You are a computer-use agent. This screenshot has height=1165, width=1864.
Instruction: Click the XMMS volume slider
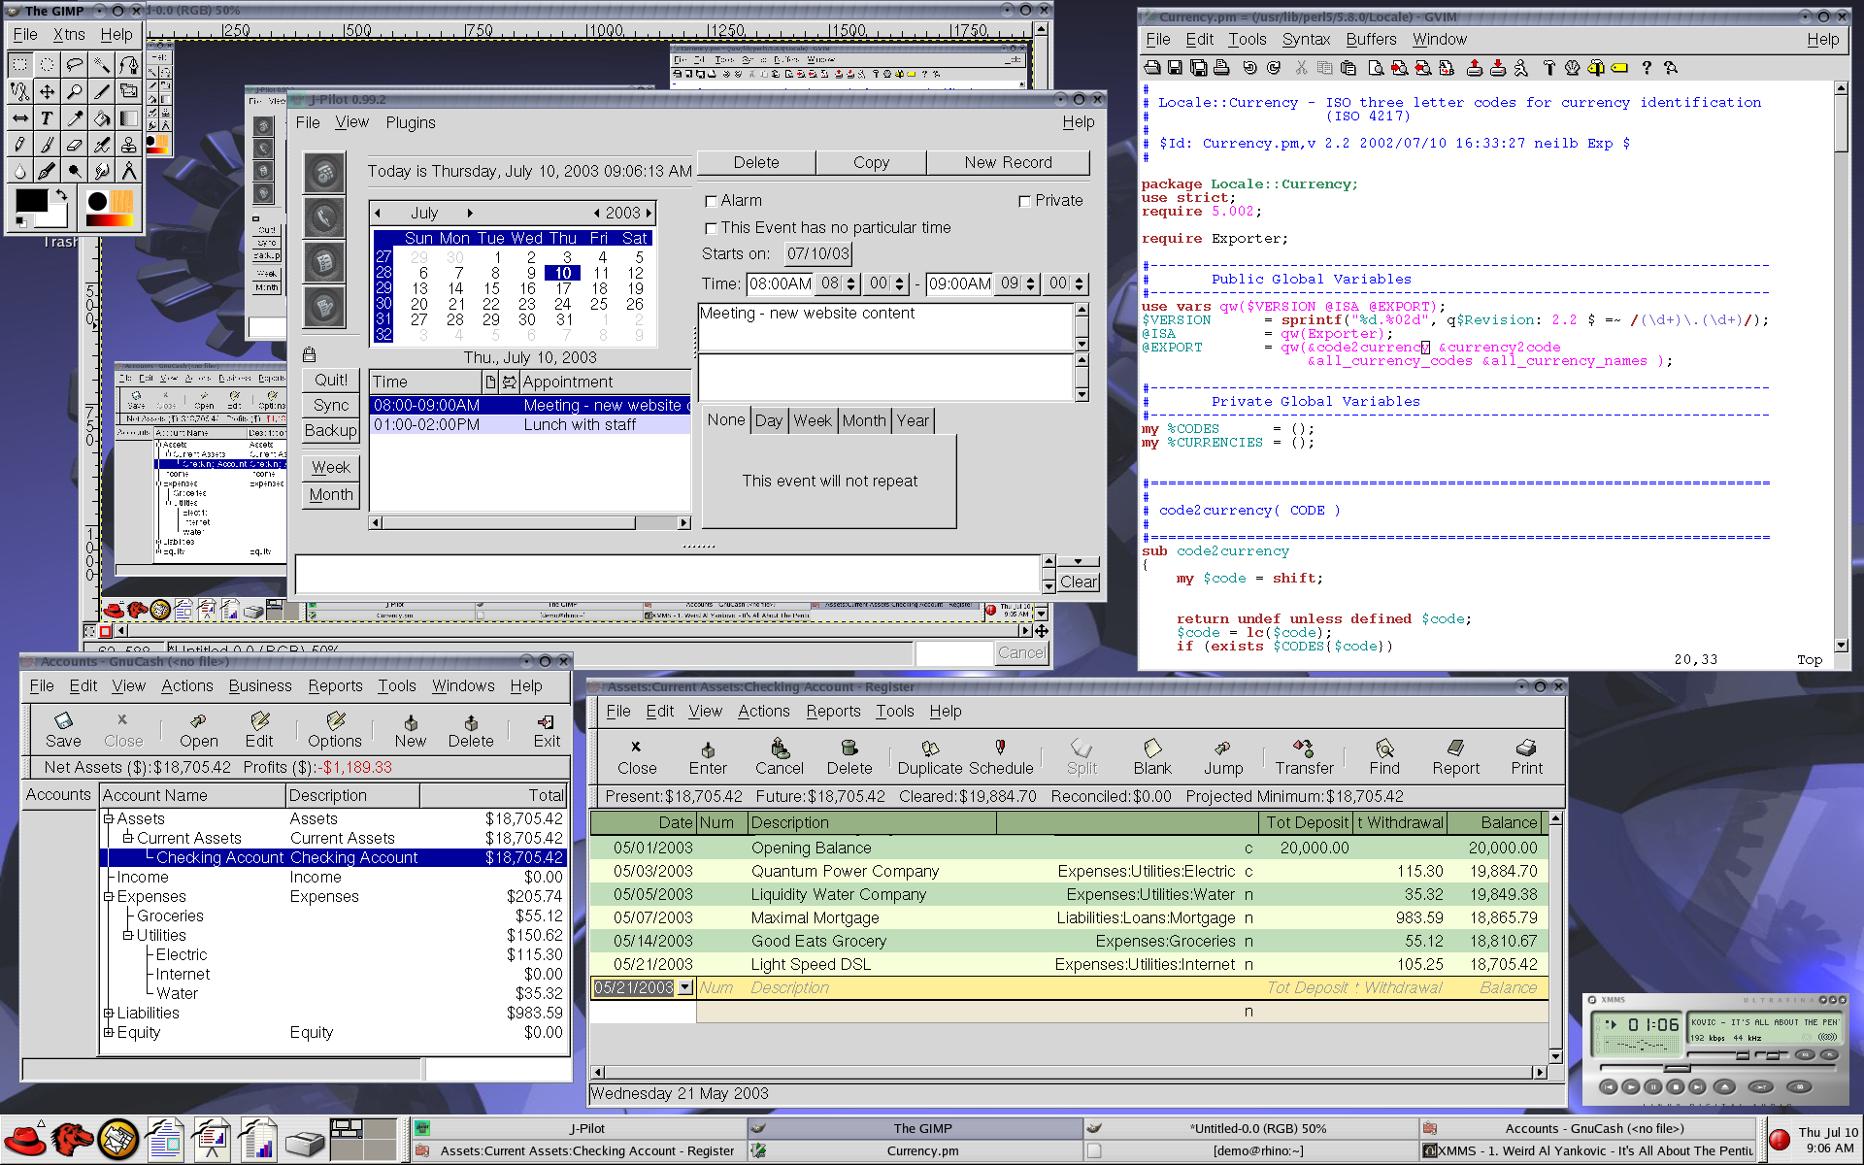coord(1743,1055)
